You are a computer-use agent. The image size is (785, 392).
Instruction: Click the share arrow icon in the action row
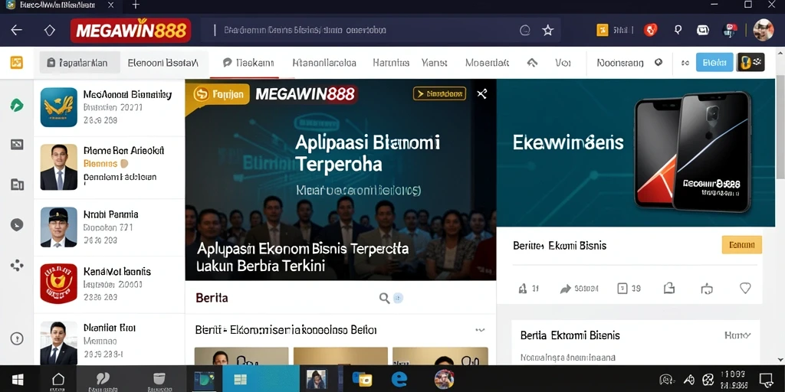[565, 289]
